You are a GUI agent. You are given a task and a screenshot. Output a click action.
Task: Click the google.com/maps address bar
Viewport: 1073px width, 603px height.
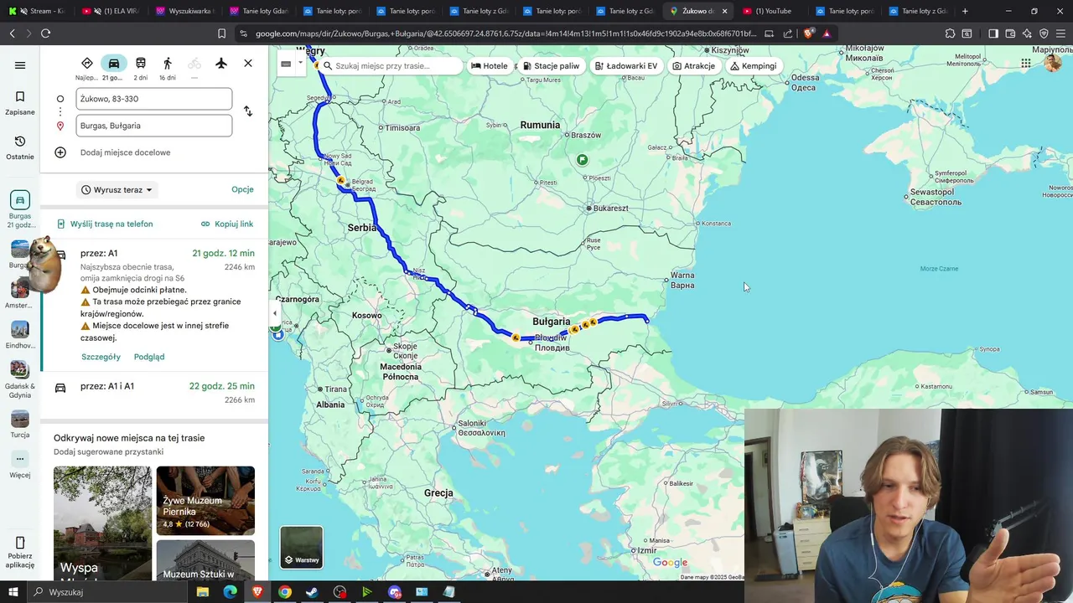(505, 33)
